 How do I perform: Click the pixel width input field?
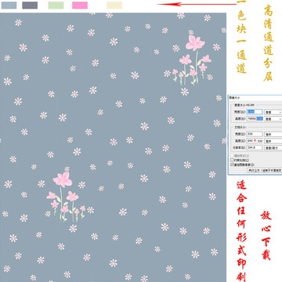(255, 112)
